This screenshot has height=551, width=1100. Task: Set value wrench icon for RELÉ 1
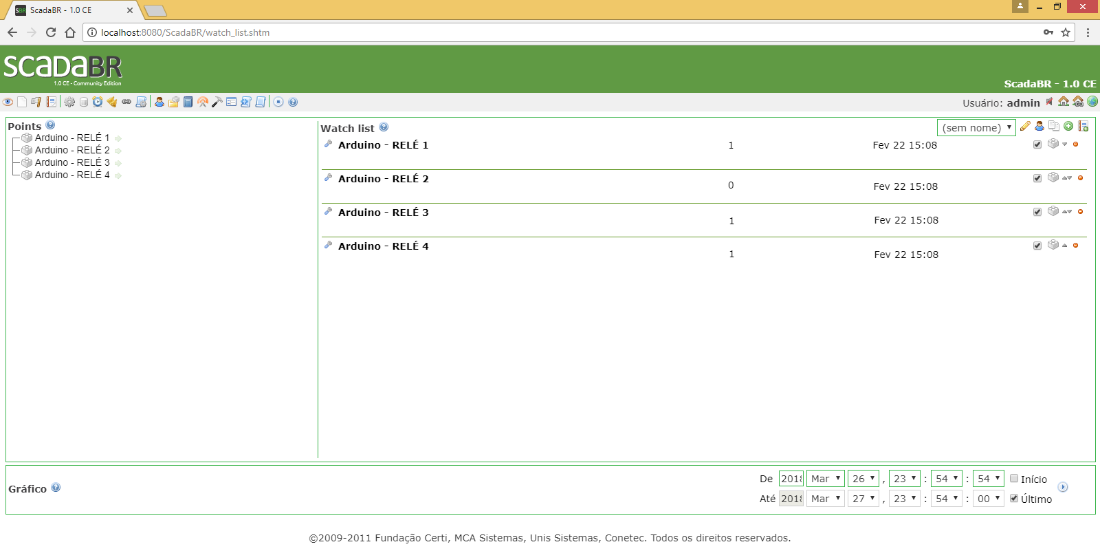coord(329,144)
